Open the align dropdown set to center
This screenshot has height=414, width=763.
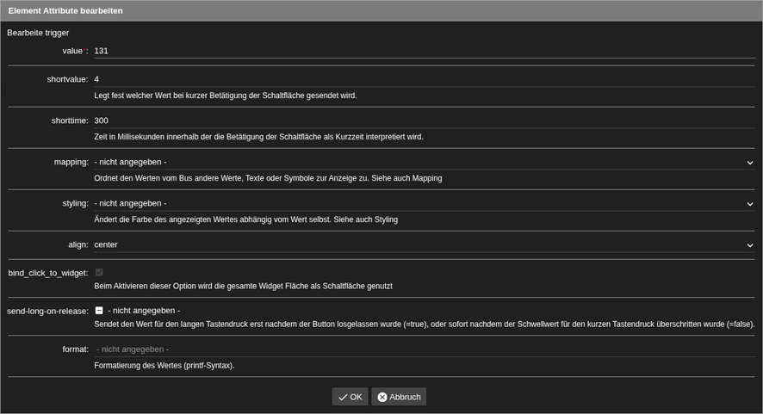tap(425, 244)
